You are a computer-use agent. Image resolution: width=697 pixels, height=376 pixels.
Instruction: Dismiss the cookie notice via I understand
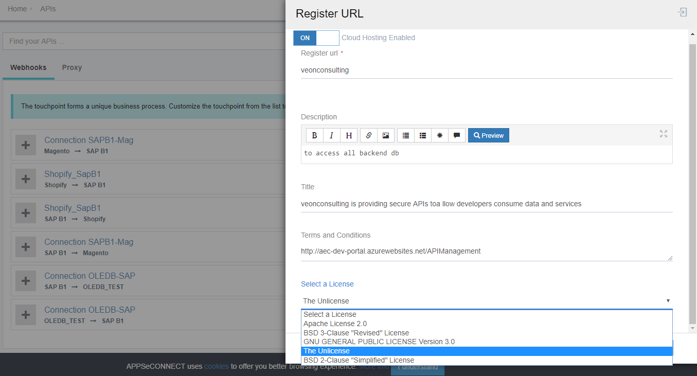[x=418, y=368]
